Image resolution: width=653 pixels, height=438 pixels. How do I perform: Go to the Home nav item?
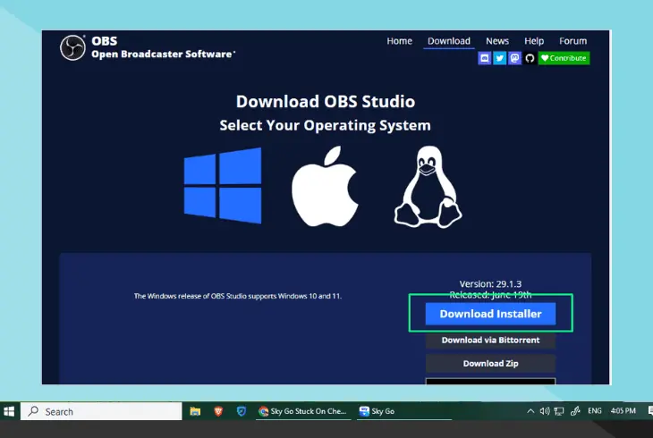(399, 41)
